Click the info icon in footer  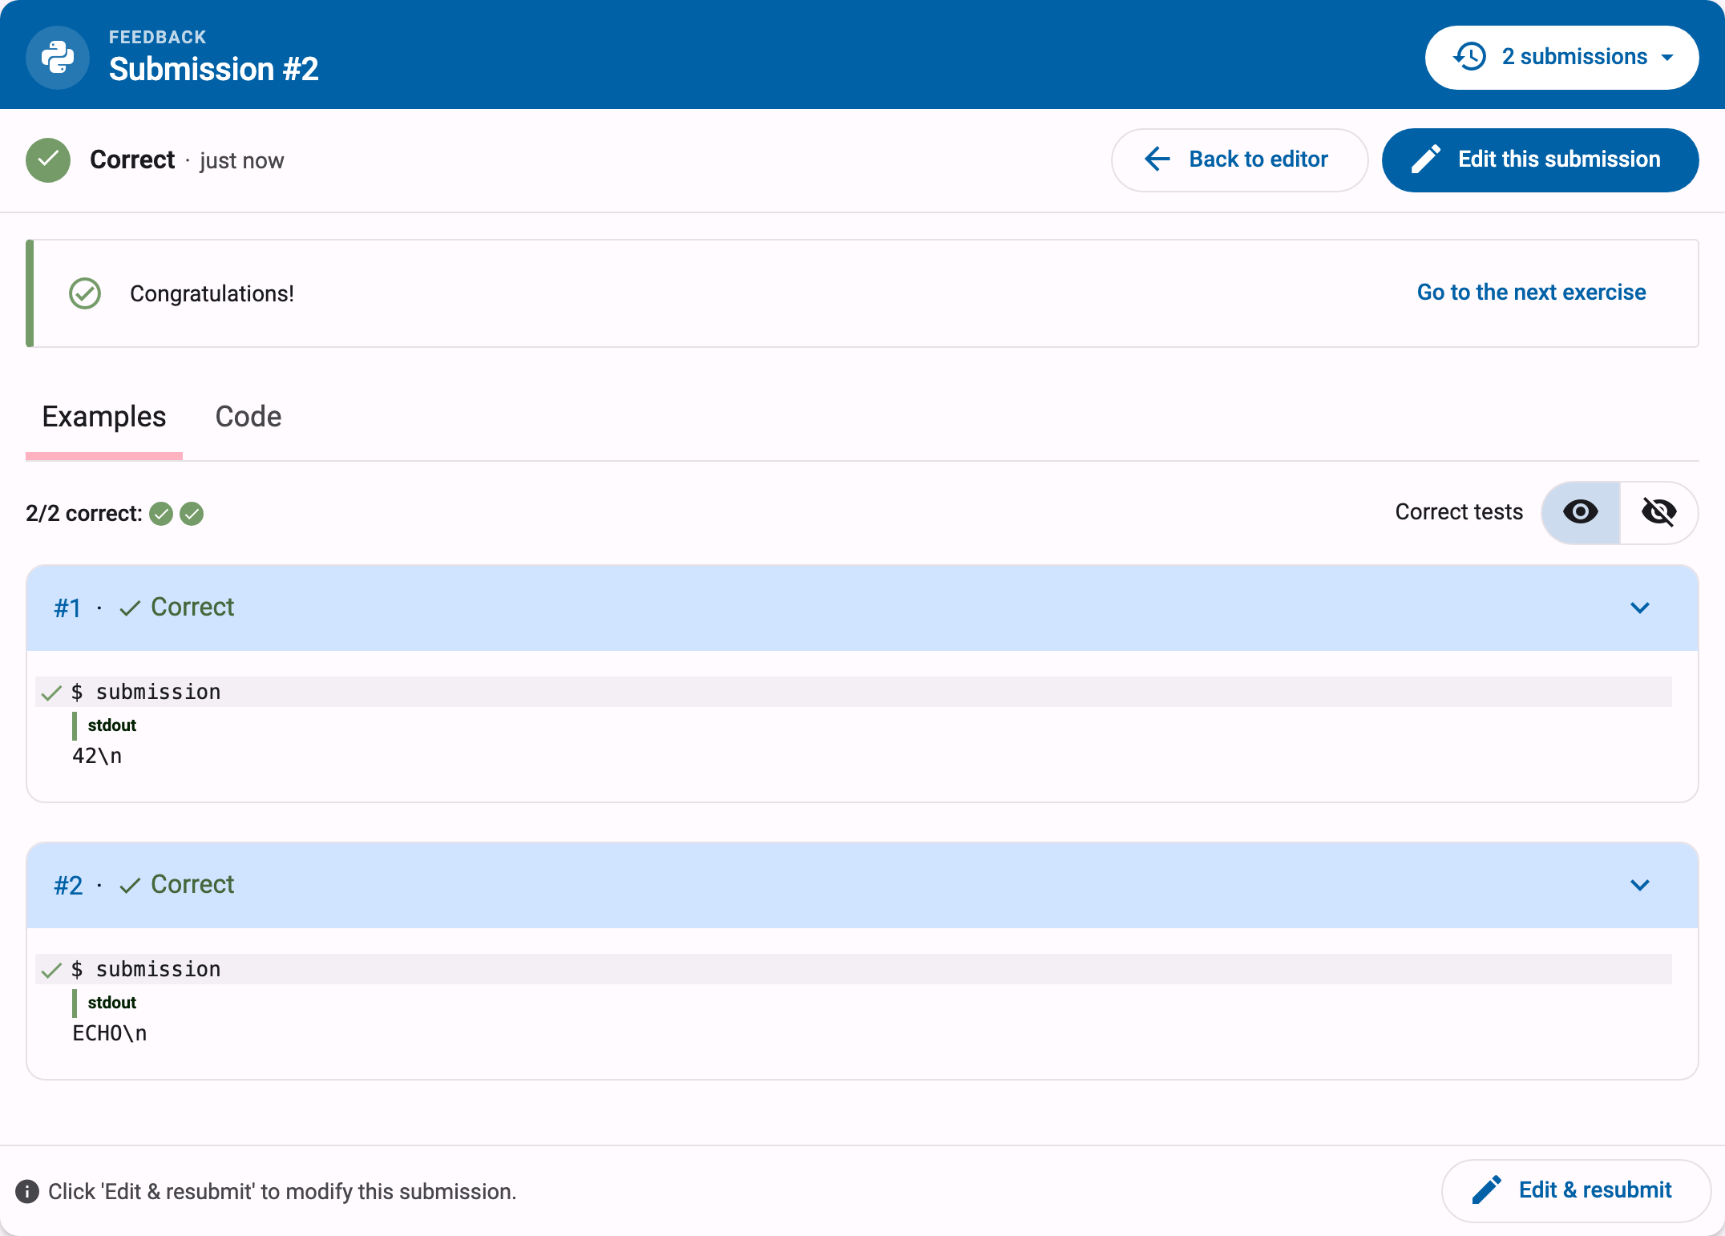click(x=27, y=1192)
